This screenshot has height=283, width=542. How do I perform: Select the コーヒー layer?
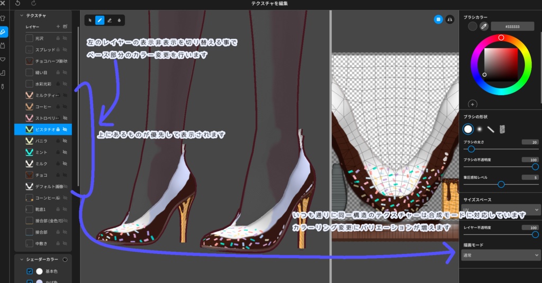tap(43, 107)
